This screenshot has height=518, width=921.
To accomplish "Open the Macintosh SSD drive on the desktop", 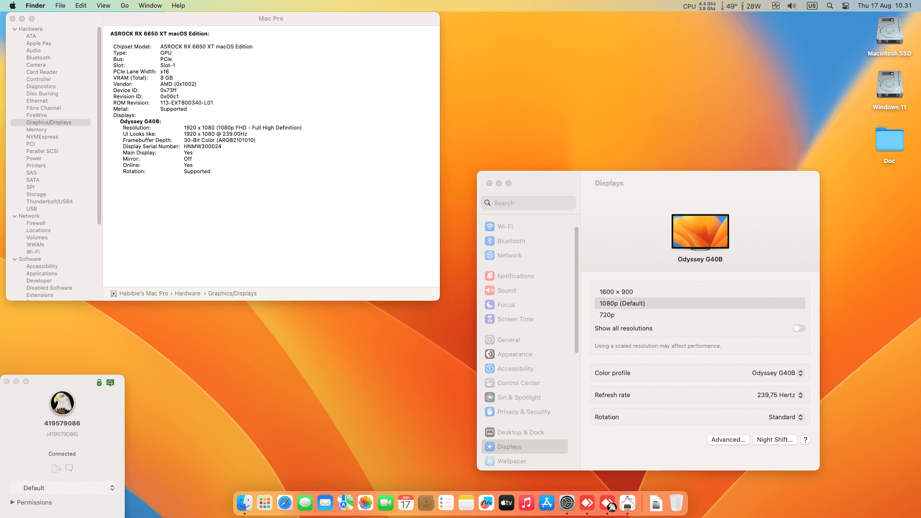I will tap(889, 36).
